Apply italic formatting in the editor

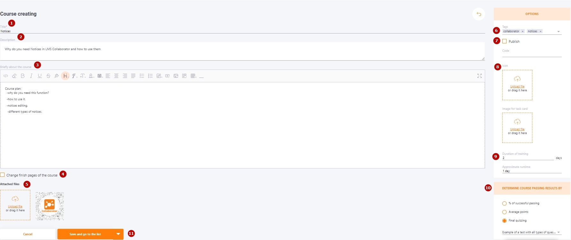click(x=31, y=76)
